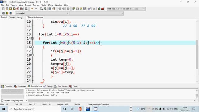Switch to the Classes side tab
199x112 pixels.
tap(12, 17)
